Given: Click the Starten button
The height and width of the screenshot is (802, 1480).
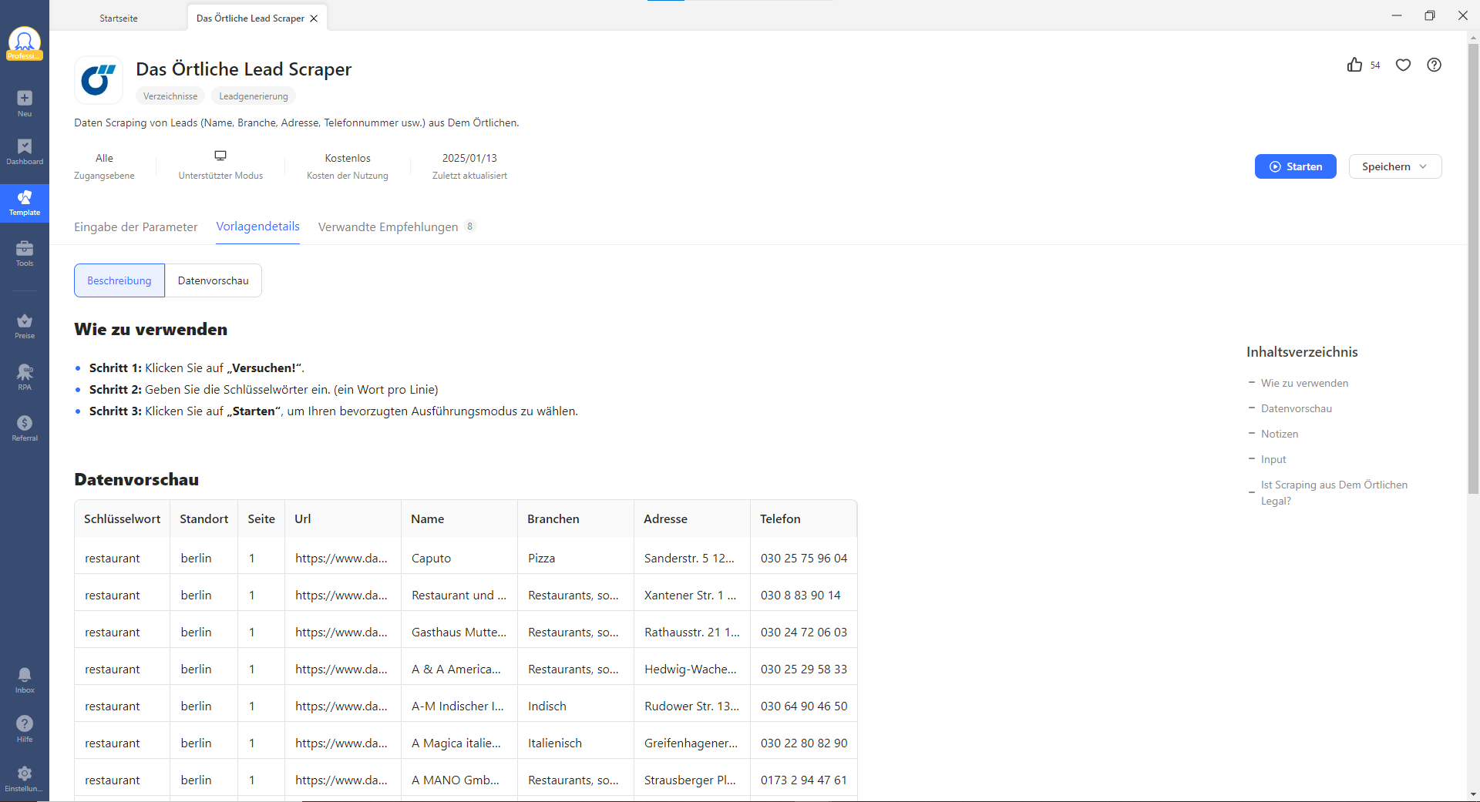Looking at the screenshot, I should (x=1296, y=166).
